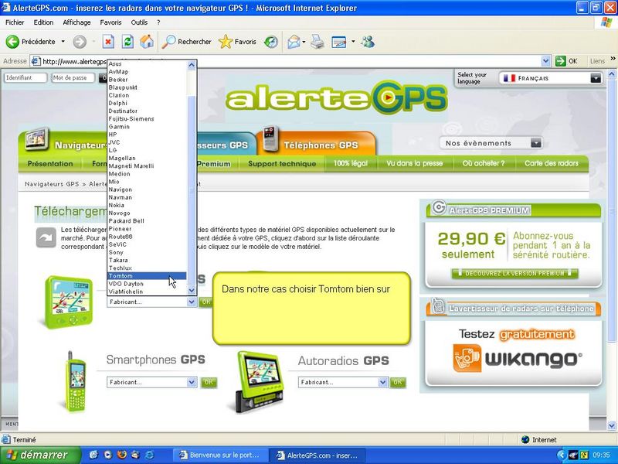Click the Liens links bar label
Image resolution: width=618 pixels, height=464 pixels.
[x=597, y=61]
